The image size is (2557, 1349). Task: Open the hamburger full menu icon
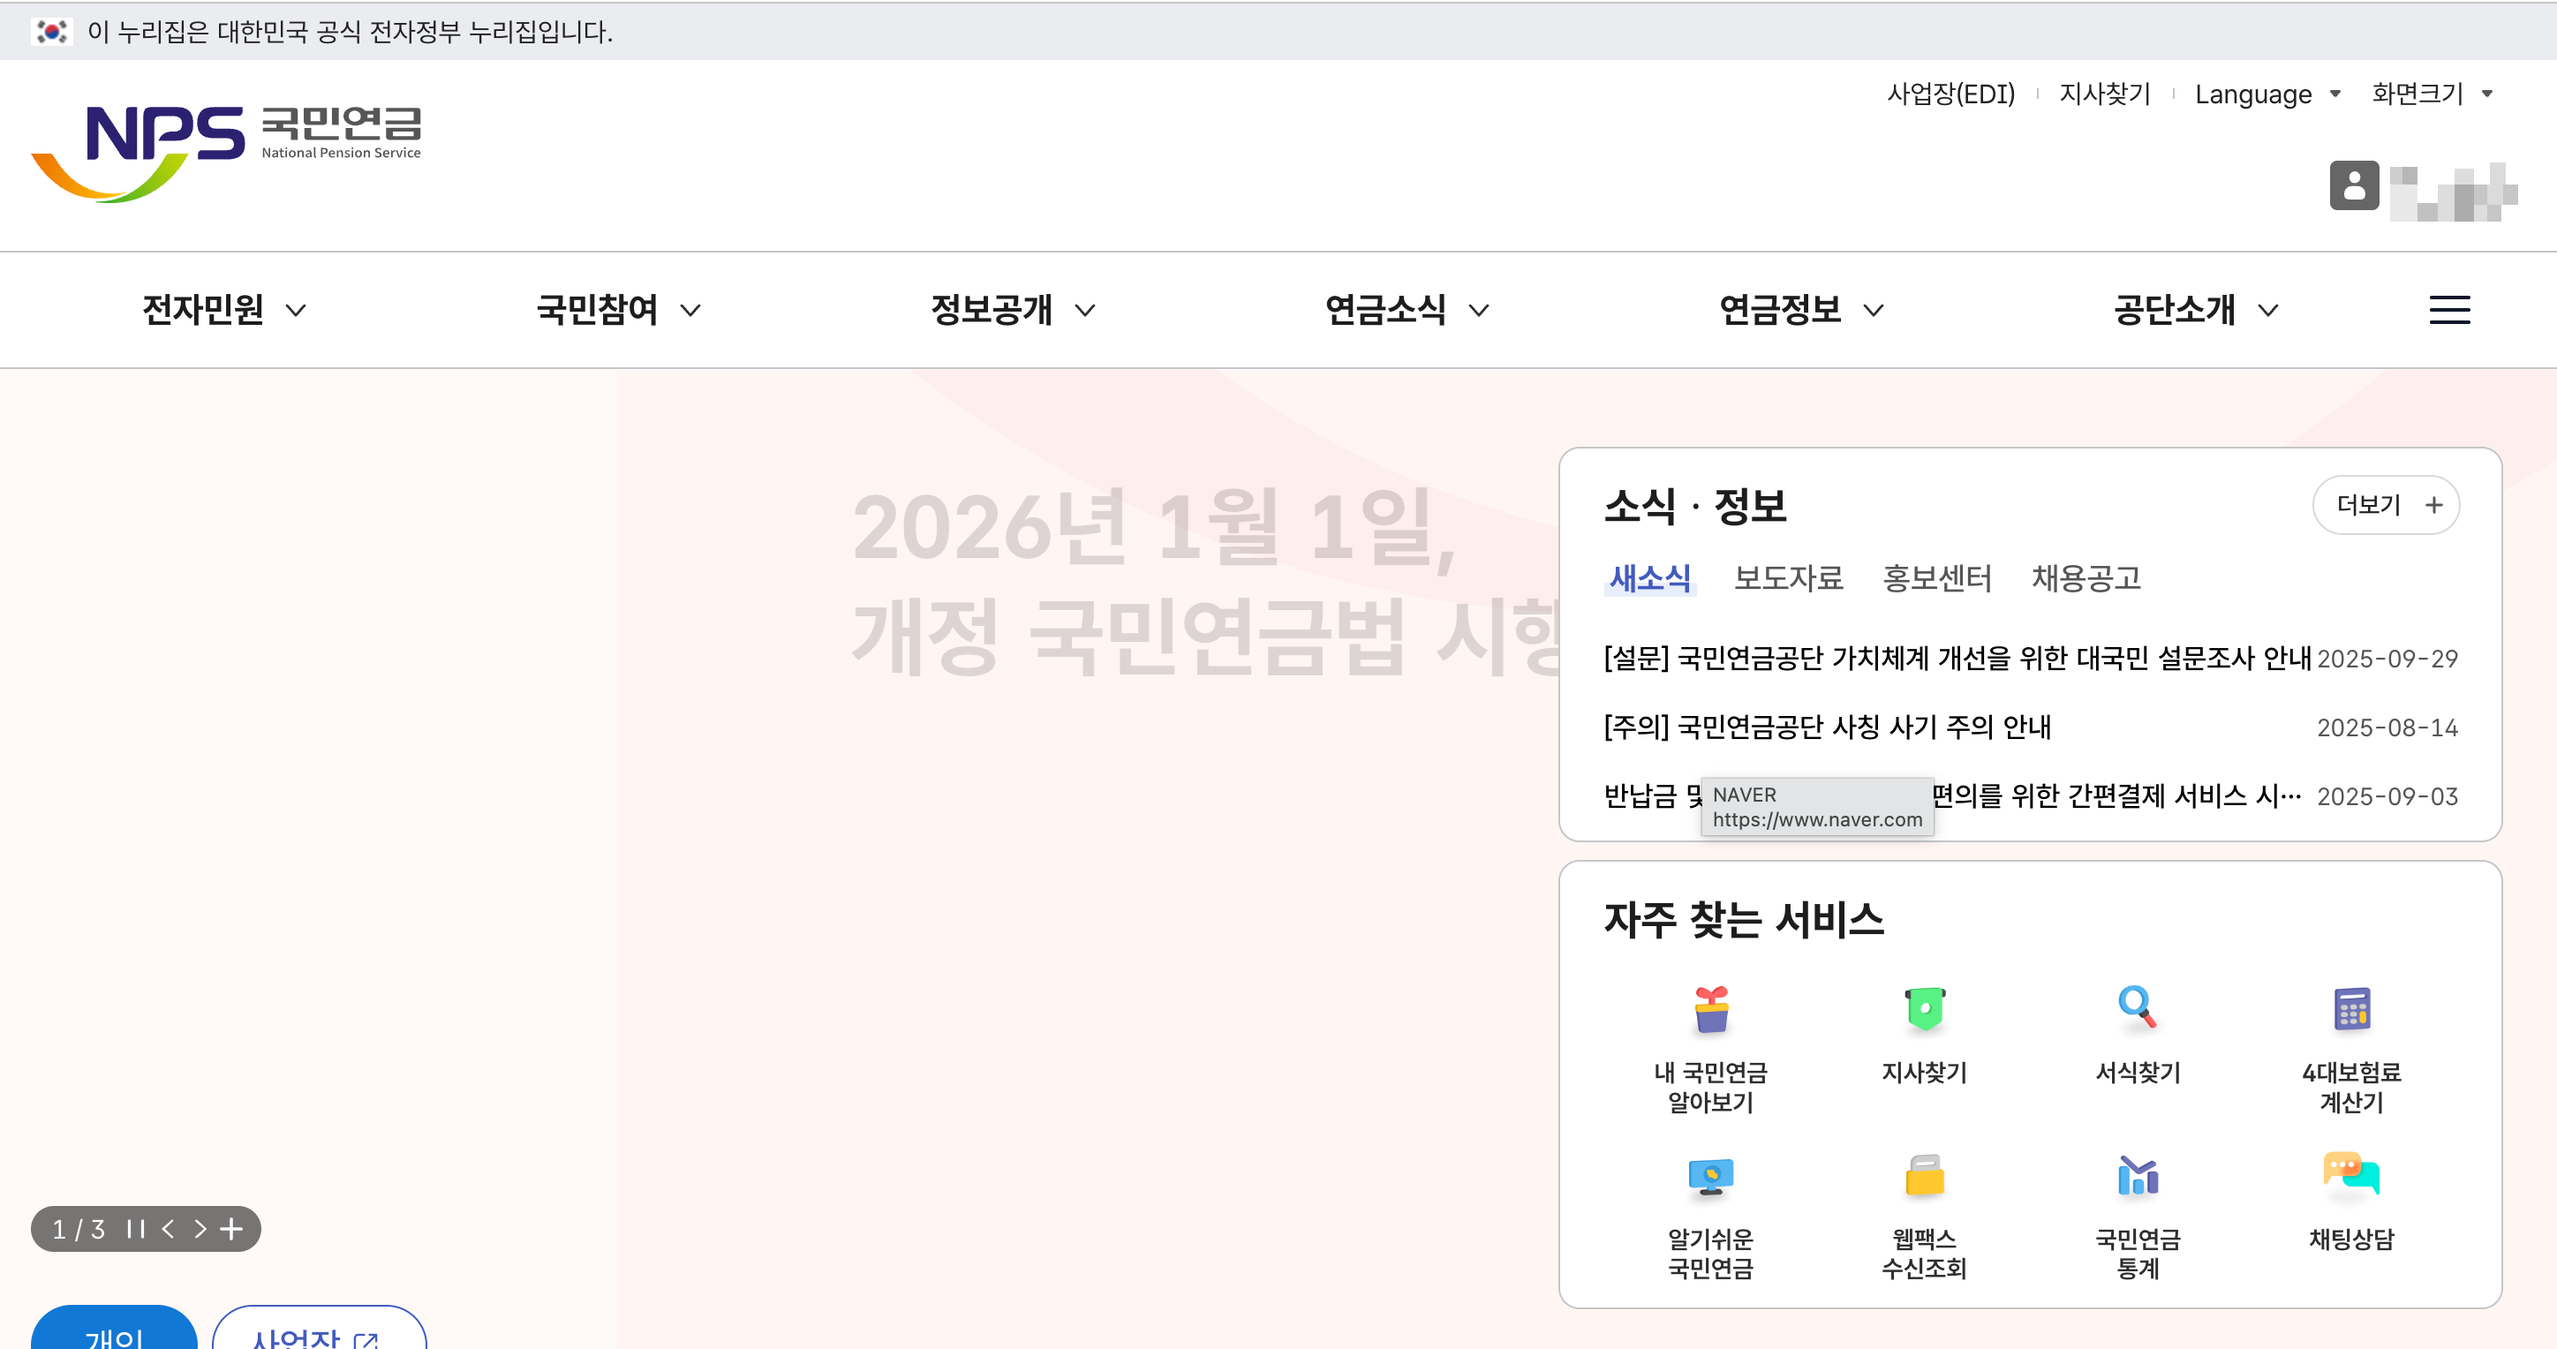pos(2448,311)
